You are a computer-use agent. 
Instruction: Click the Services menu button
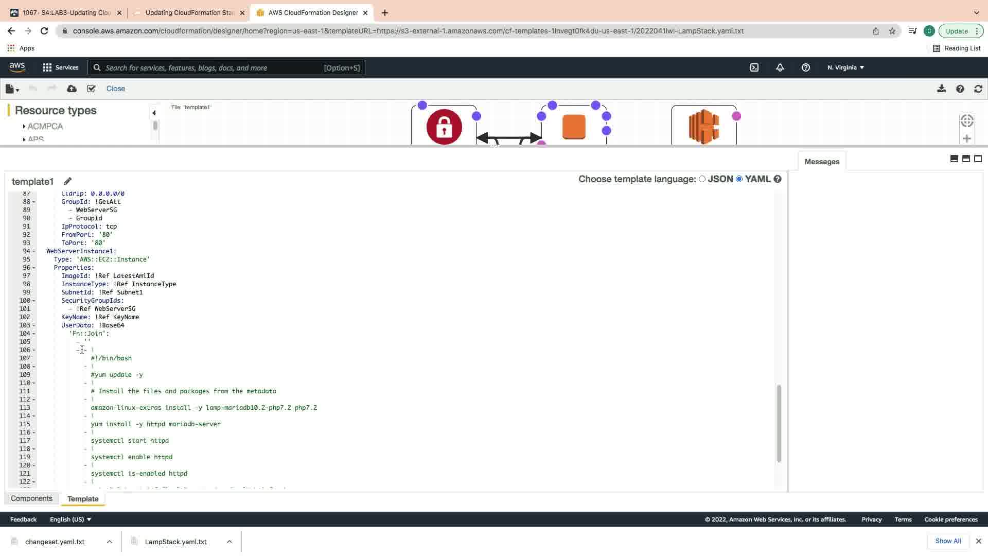coord(61,67)
